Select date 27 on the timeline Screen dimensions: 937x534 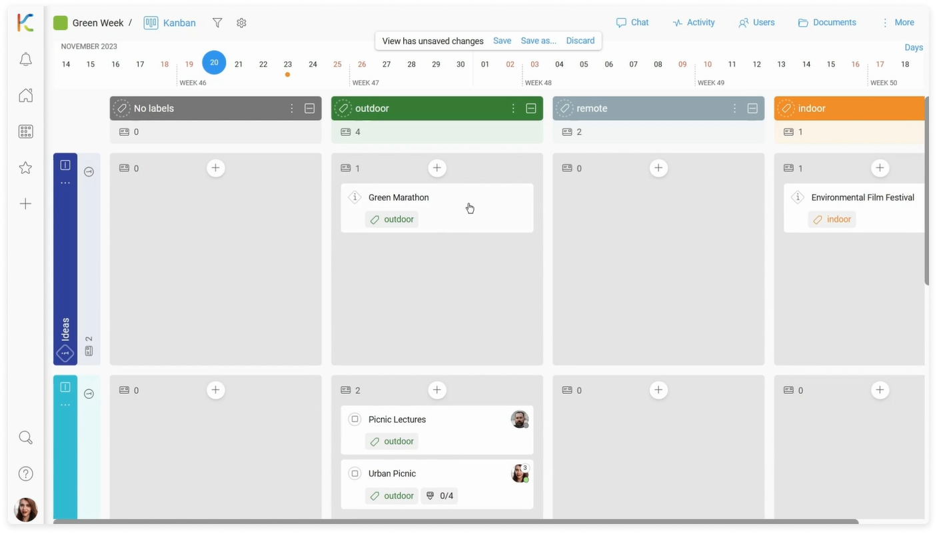click(387, 65)
